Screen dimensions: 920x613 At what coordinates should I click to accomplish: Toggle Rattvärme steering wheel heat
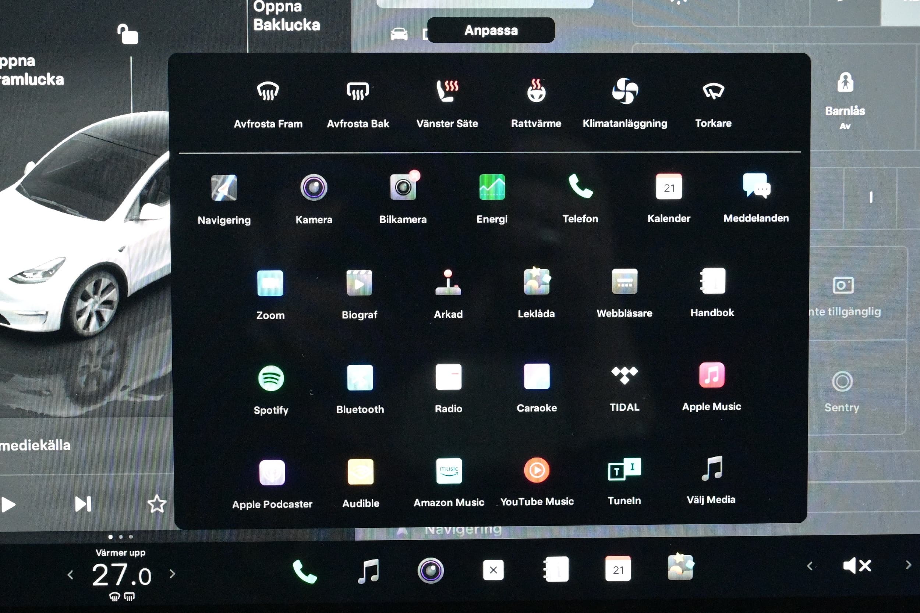coord(536,92)
